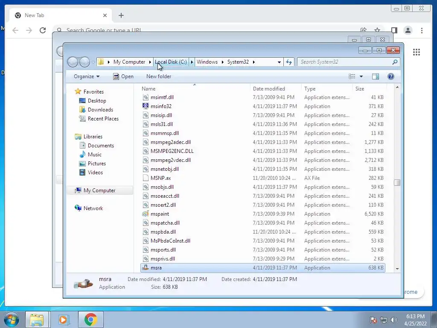Click the msinfo32 application icon
This screenshot has width=437, height=328.
click(146, 106)
